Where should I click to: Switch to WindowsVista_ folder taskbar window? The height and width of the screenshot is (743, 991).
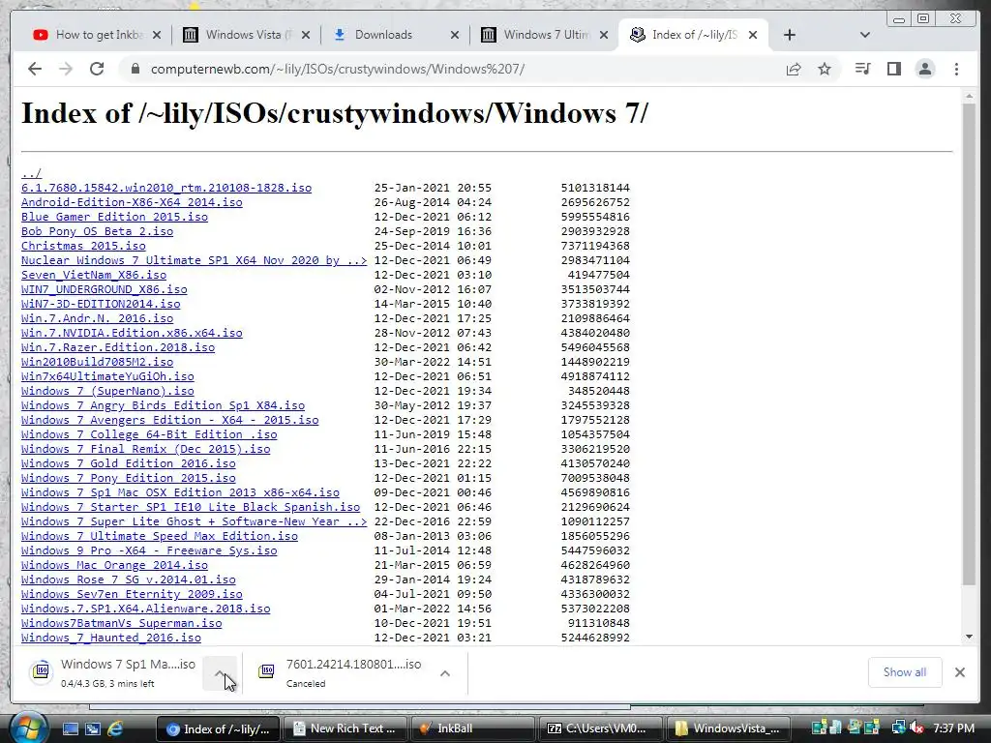pos(728,728)
